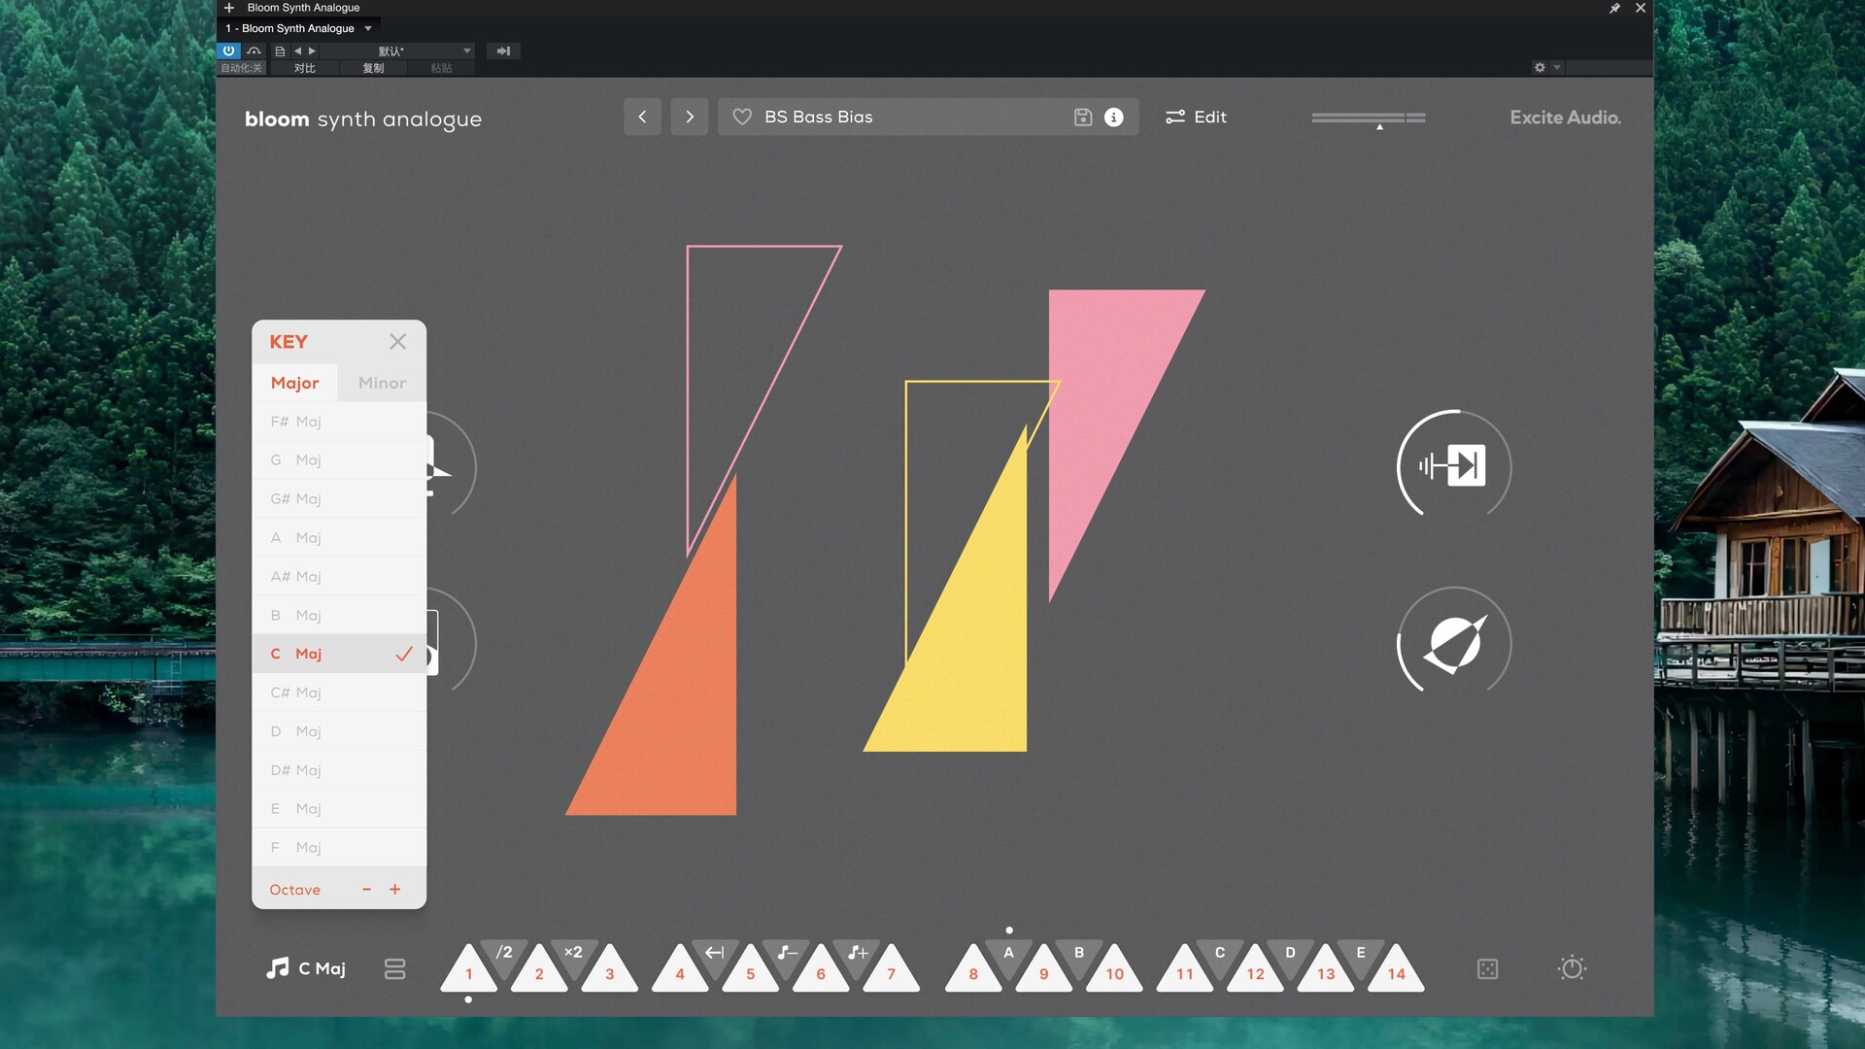
Task: Pin the plugin window
Action: pos(1614,8)
